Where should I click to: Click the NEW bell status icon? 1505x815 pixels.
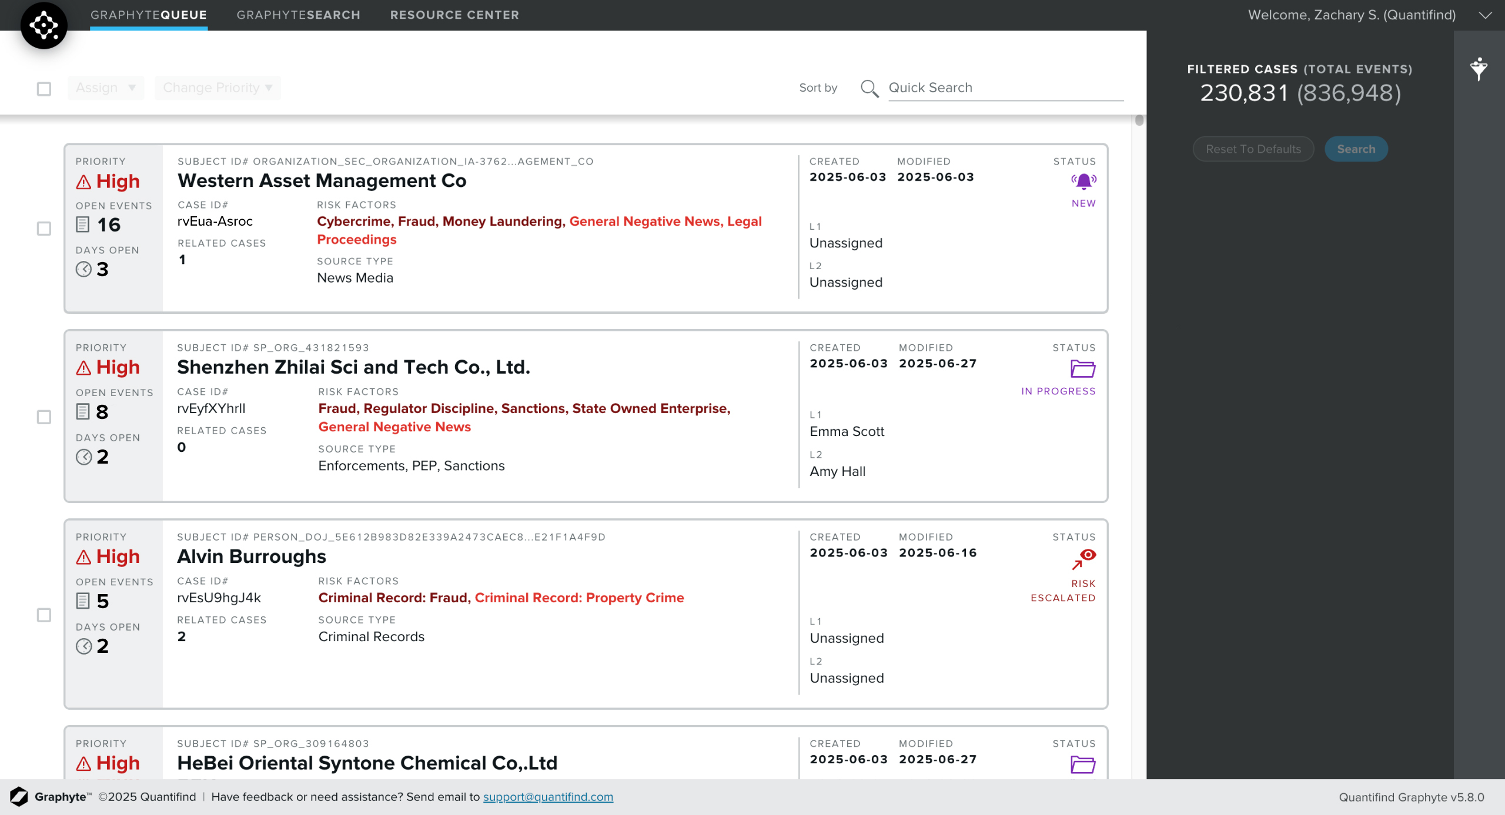tap(1083, 182)
